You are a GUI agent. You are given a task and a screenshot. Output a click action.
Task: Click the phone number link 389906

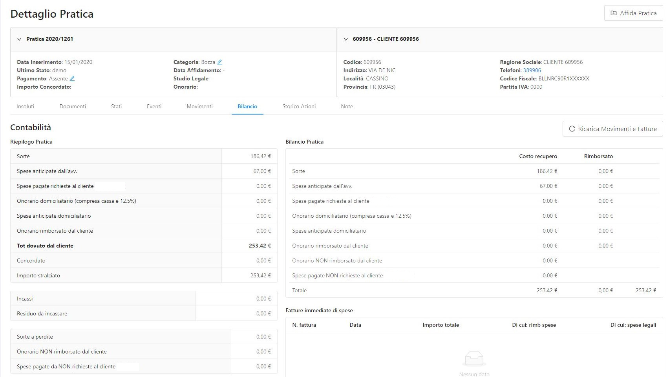(x=532, y=70)
